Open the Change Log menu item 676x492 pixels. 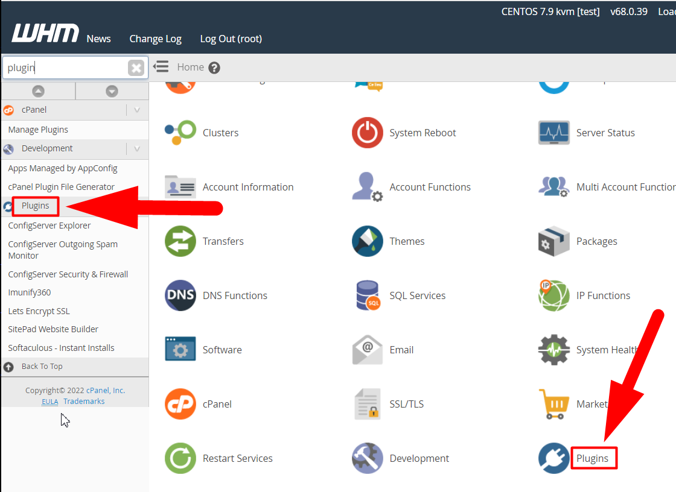pos(155,39)
